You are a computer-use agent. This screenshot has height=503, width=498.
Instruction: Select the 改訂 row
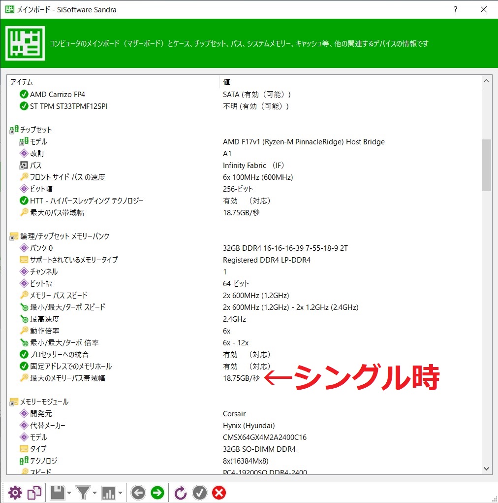point(244,153)
